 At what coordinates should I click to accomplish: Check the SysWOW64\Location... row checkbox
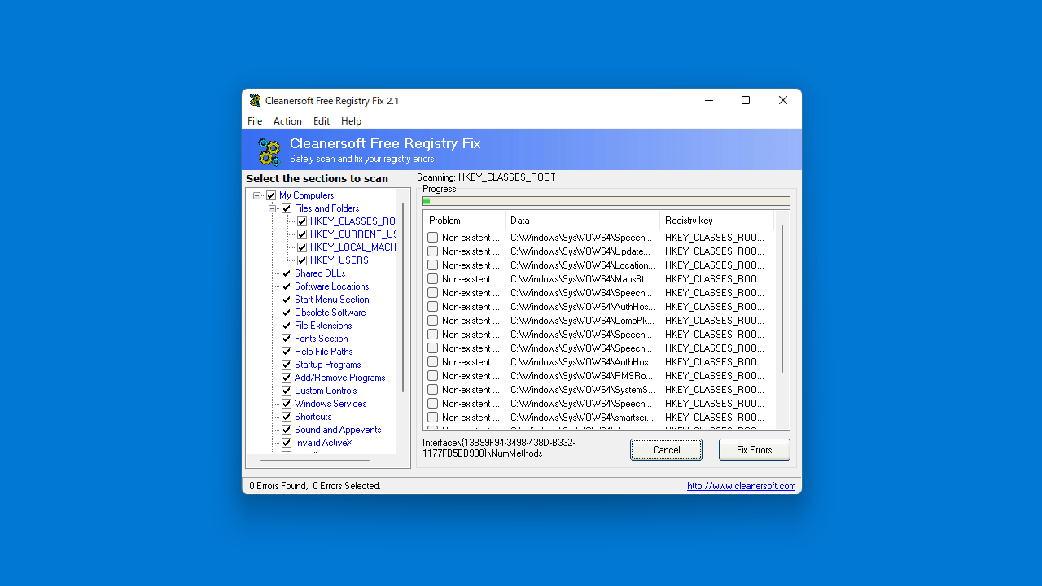pos(432,265)
